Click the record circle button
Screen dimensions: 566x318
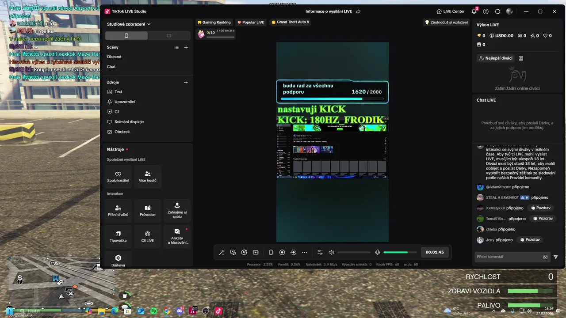282,252
